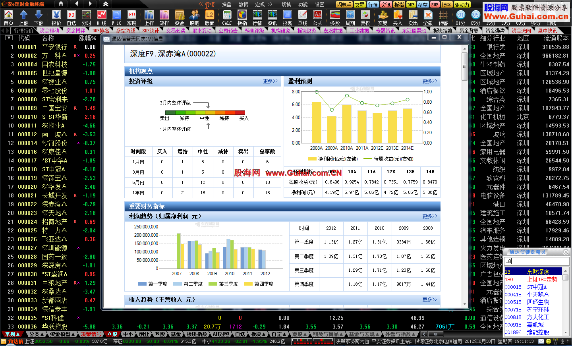The image size is (572, 346).
Task: Open the 资金模型 dropdown tab at bottom
Action: pos(62,334)
